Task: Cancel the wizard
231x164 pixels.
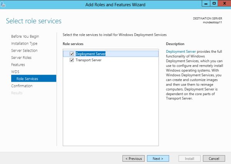Action: point(214,158)
